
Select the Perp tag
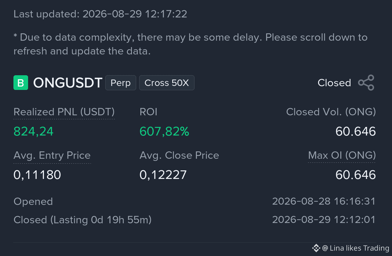(121, 83)
